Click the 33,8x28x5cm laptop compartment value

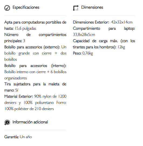click(84, 35)
